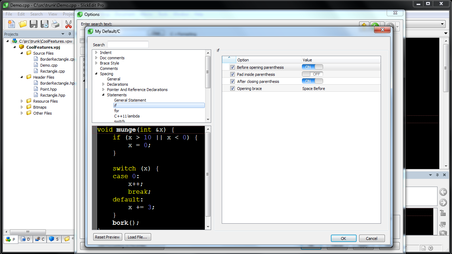Collapse the Spacing tree node
This screenshot has height=254, width=452.
96,74
